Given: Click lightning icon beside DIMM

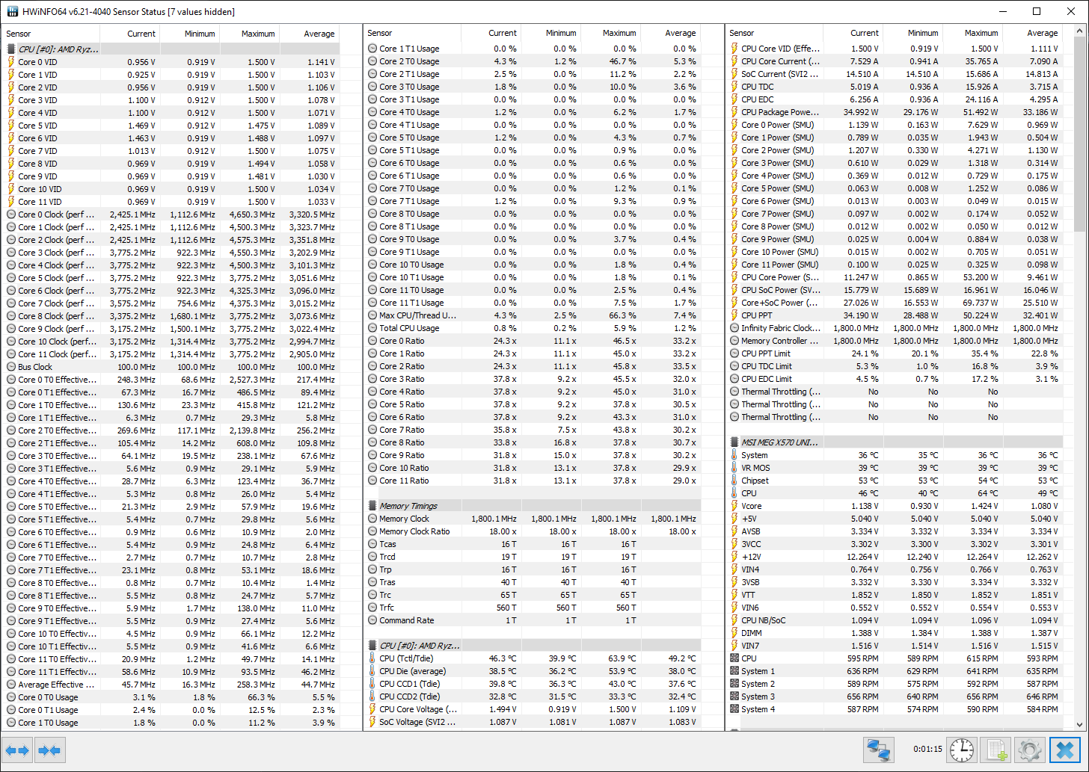Looking at the screenshot, I should (734, 633).
